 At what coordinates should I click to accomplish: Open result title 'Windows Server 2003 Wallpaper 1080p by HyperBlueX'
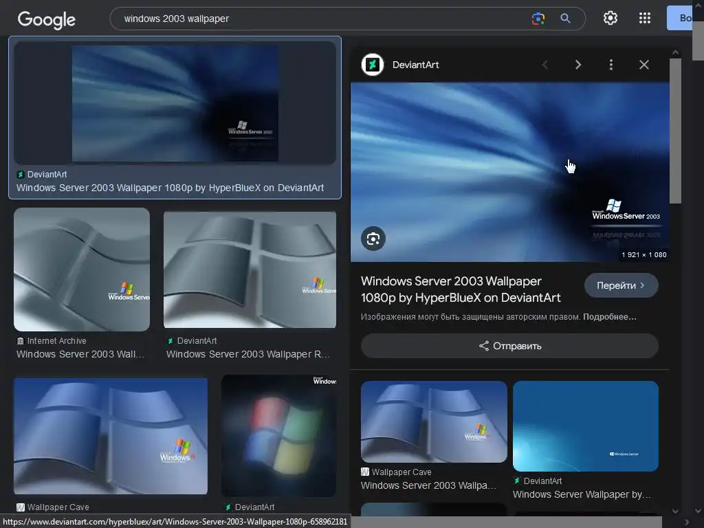click(x=170, y=188)
